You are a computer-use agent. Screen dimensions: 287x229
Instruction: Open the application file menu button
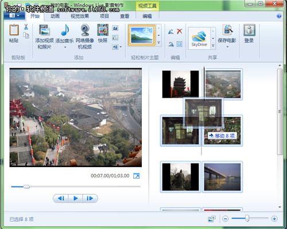click(14, 15)
